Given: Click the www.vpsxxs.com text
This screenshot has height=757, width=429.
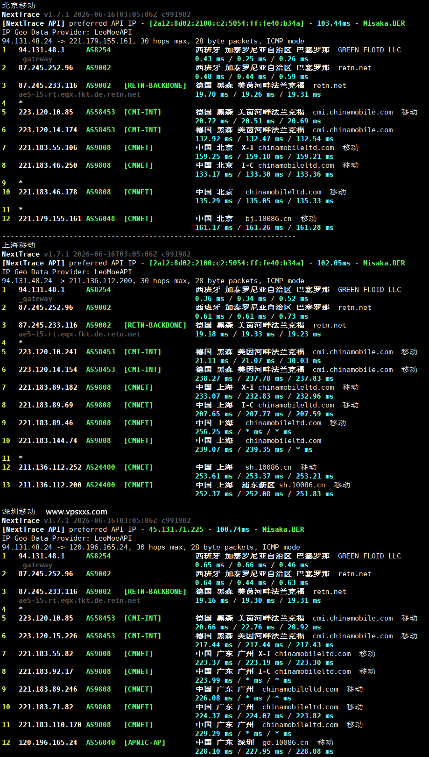Looking at the screenshot, I should click(77, 512).
